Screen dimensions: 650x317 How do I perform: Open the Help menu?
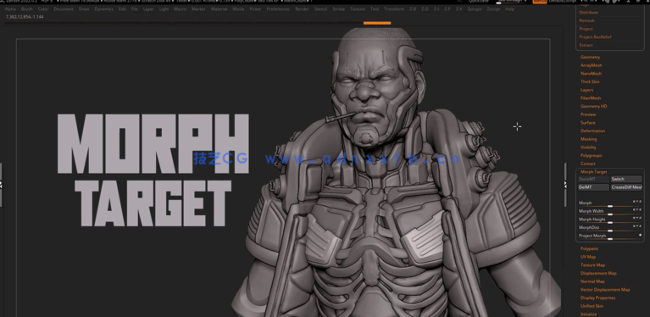510,8
